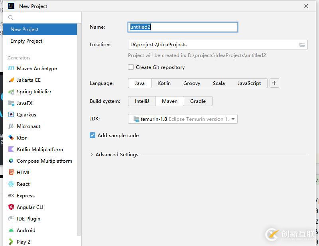
Task: Click the Express 'ex' icon
Action: pos(11,195)
